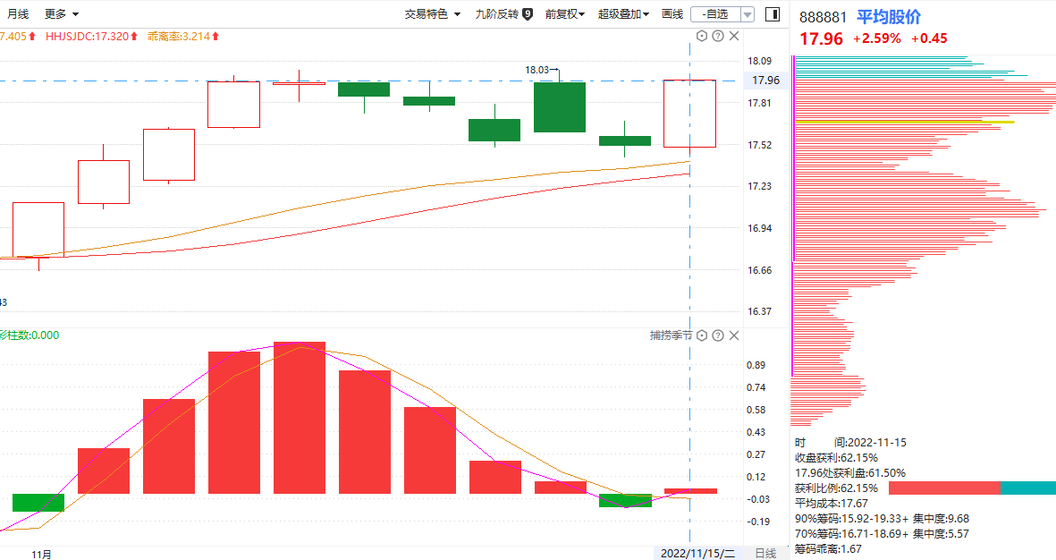This screenshot has width=1056, height=560.
Task: Expand the 超级叠加 overlay dropdown
Action: coord(623,14)
